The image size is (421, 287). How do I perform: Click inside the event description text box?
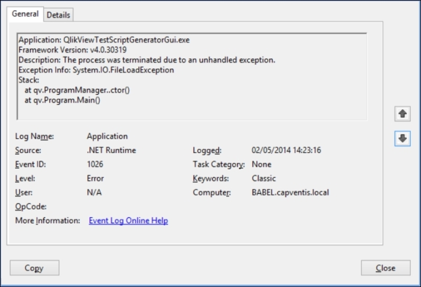(192, 76)
